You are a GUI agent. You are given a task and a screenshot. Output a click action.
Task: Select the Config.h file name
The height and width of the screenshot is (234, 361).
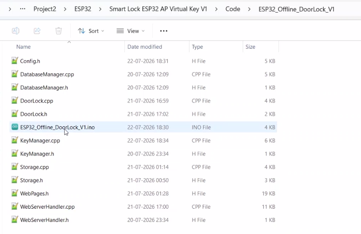click(x=30, y=61)
